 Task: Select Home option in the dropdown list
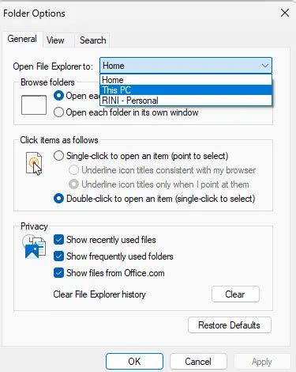tap(185, 80)
